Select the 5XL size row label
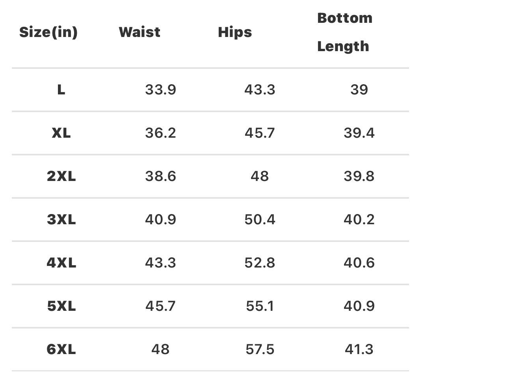 click(x=61, y=306)
